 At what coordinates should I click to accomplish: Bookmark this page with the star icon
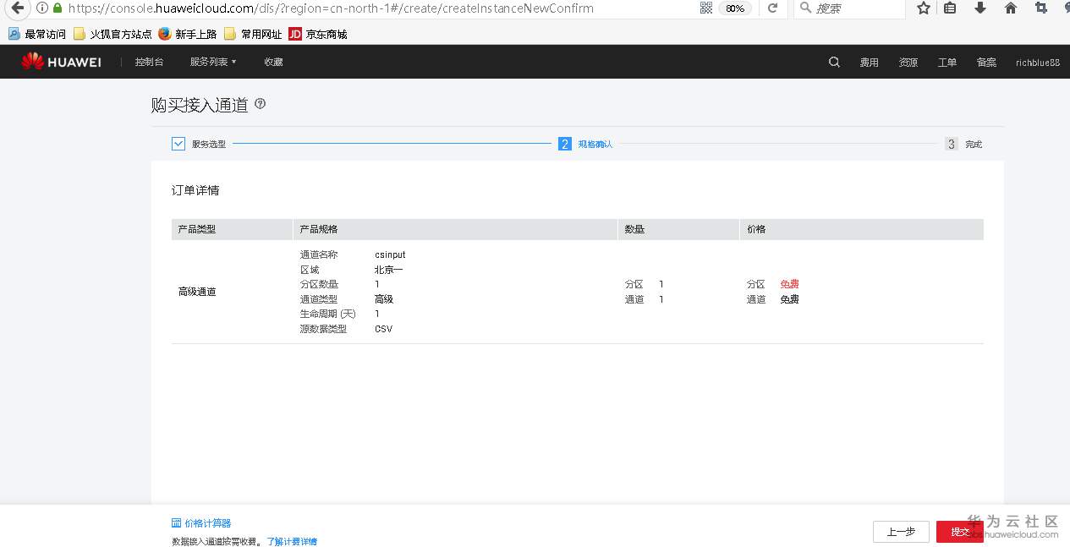[x=923, y=9]
